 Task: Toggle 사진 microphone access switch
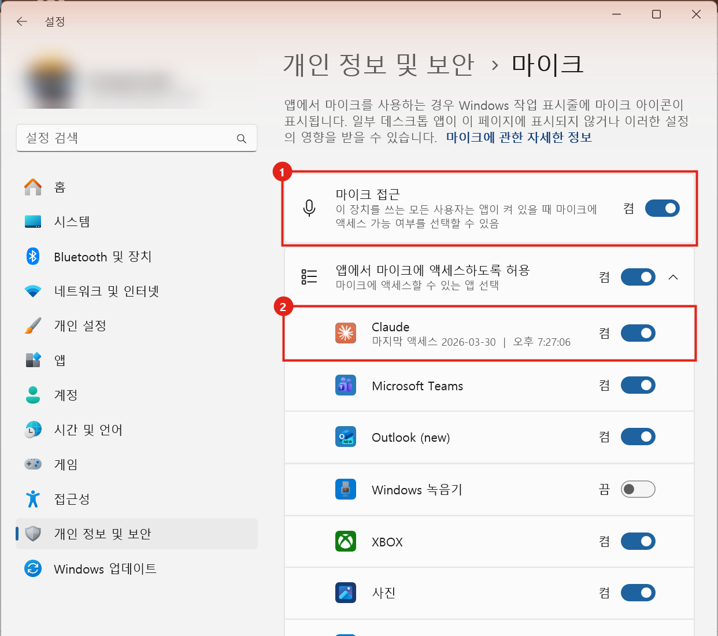638,593
